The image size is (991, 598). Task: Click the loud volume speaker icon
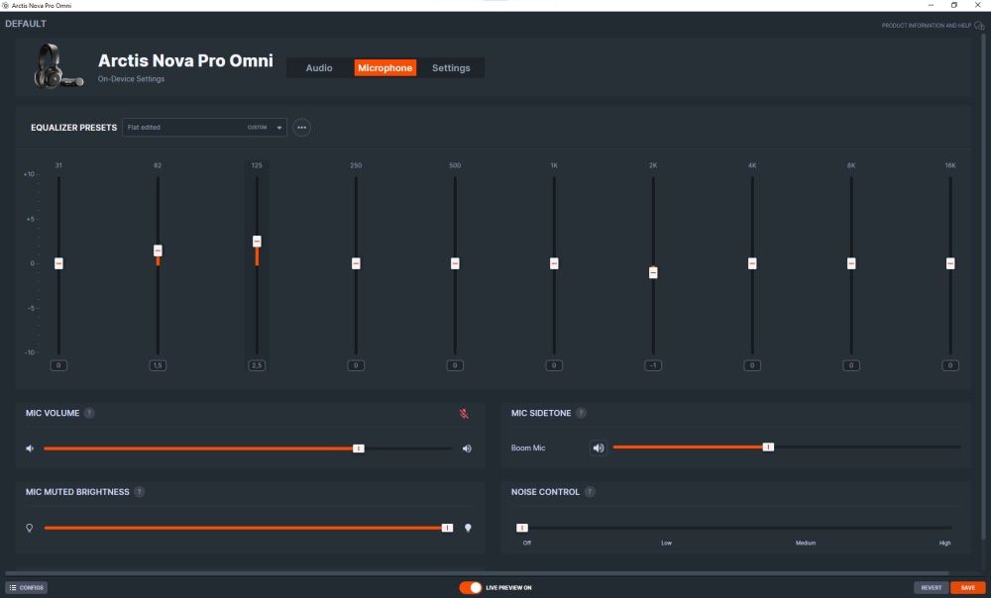(x=467, y=448)
